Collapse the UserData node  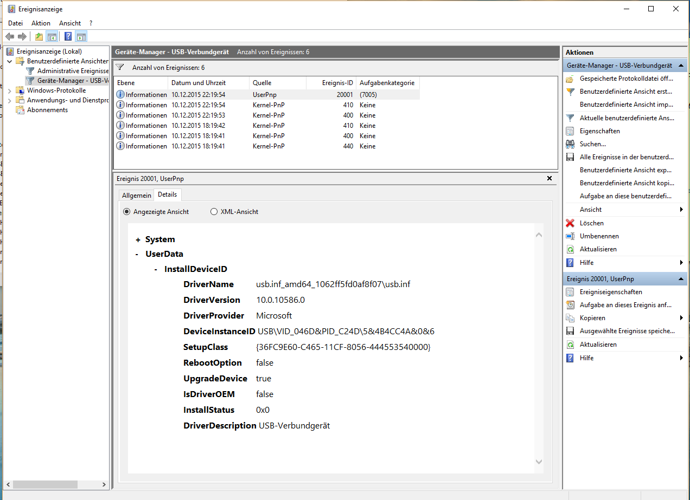point(137,254)
